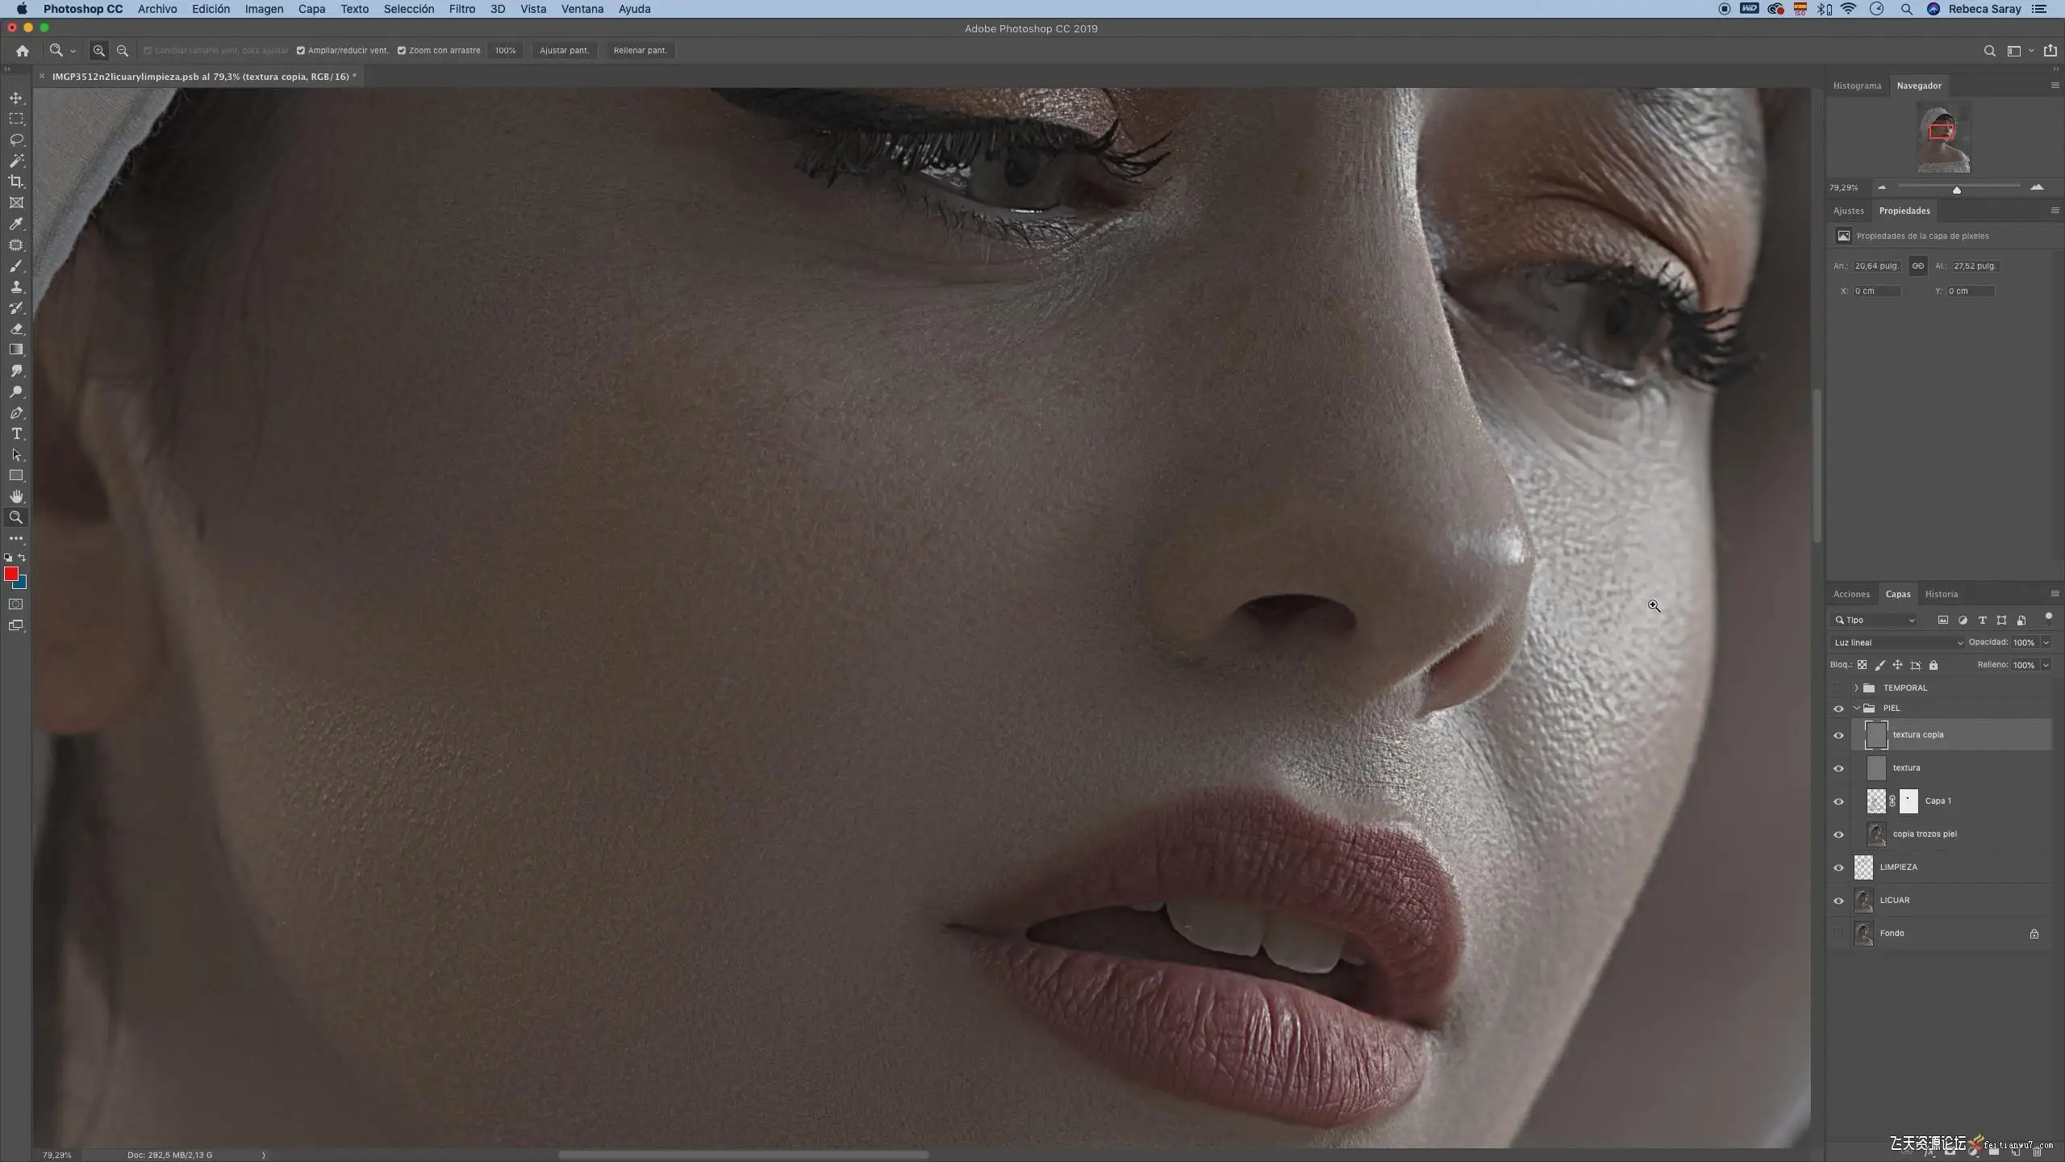Select the Eraser tool
This screenshot has height=1162, width=2065.
16,329
